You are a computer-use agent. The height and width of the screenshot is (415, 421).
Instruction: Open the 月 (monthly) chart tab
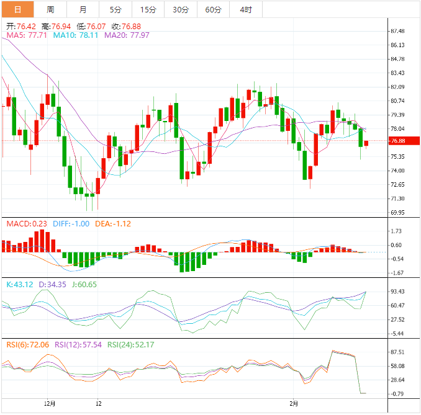(83, 9)
